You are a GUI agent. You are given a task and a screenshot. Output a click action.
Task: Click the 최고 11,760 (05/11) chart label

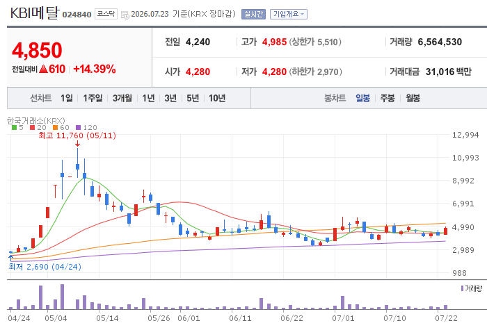click(77, 135)
